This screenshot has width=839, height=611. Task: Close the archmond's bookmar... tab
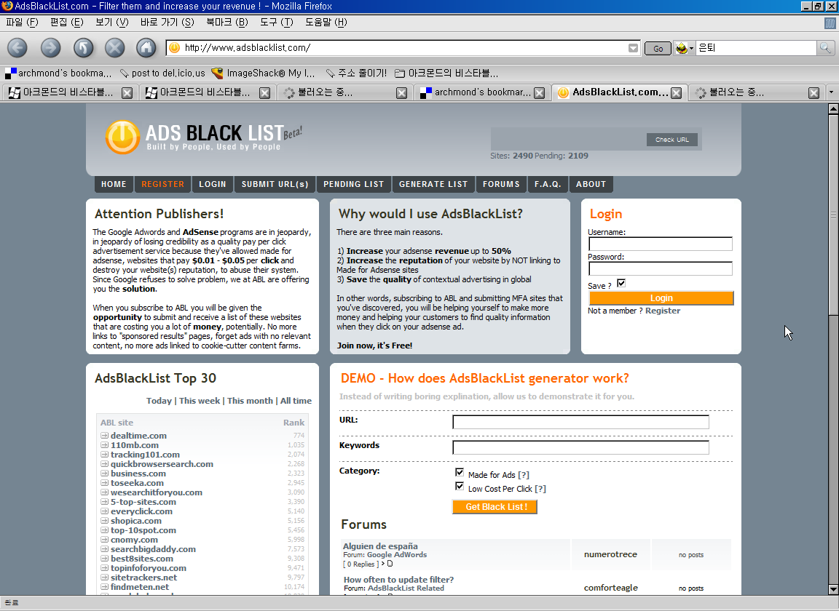point(540,93)
